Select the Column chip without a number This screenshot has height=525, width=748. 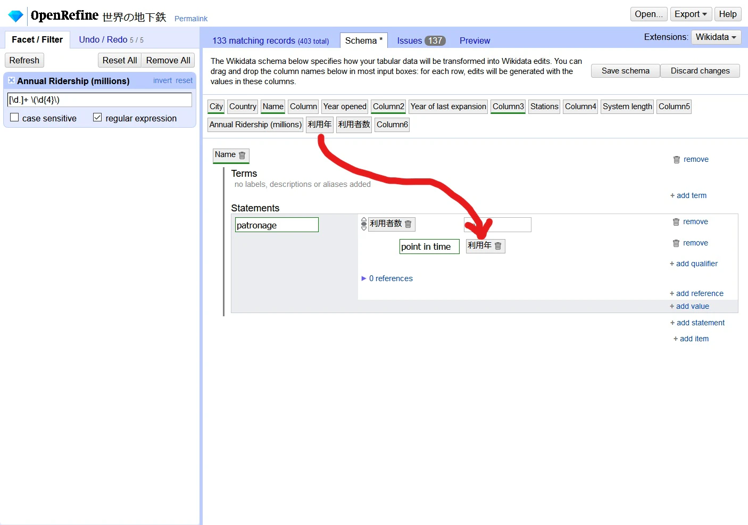(303, 106)
